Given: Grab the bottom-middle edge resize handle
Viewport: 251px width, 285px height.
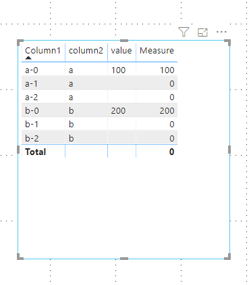Looking at the screenshot, I should [124, 259].
